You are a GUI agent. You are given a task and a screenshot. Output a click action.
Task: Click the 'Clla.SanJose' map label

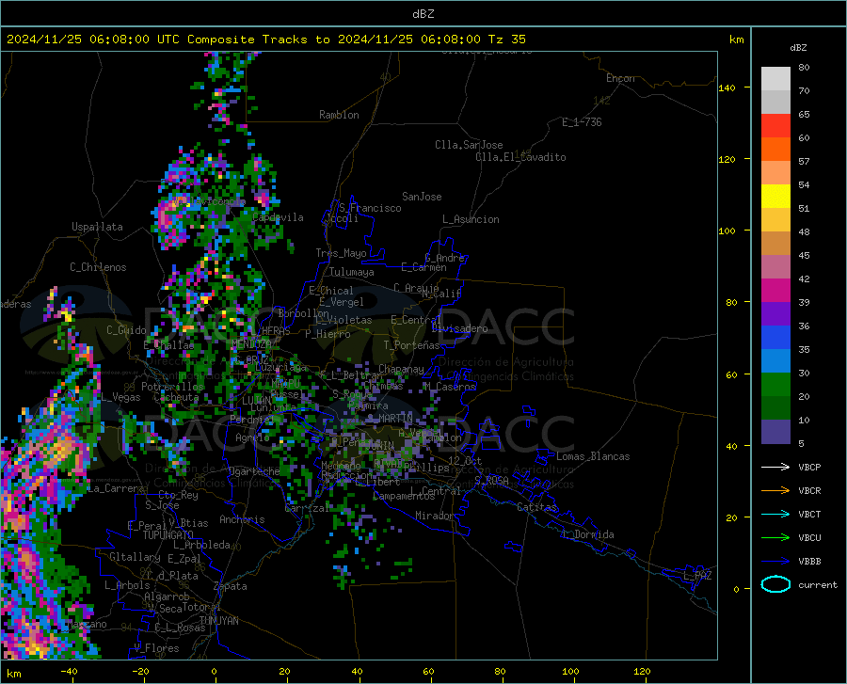click(469, 145)
